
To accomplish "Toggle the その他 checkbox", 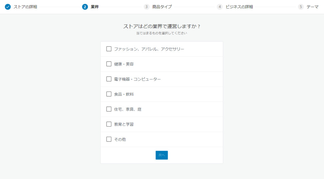I will click(109, 139).
